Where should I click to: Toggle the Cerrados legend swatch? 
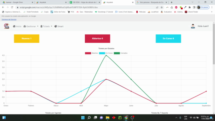click(117, 53)
